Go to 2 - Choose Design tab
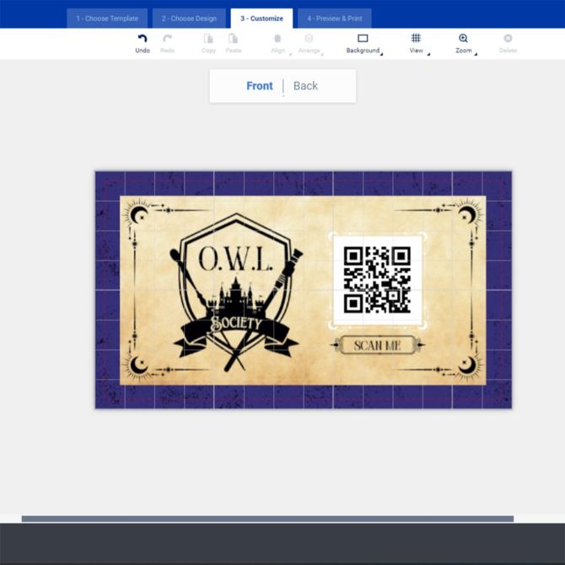This screenshot has height=565, width=565. 189,19
